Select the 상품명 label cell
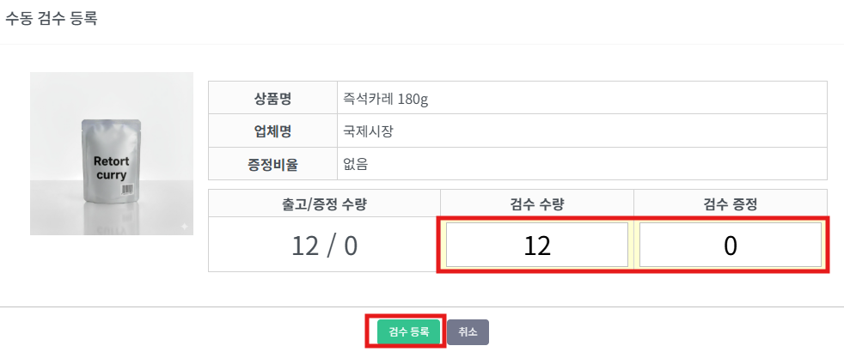Viewport: 844px width, 352px height. point(272,98)
